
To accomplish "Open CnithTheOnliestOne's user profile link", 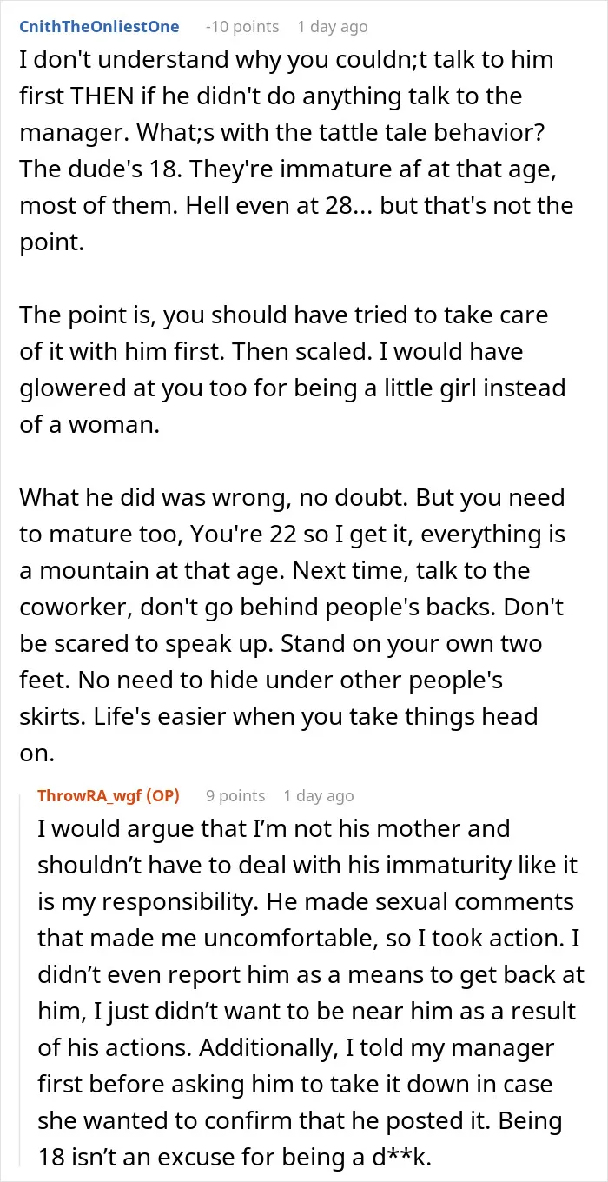I will coord(99,26).
